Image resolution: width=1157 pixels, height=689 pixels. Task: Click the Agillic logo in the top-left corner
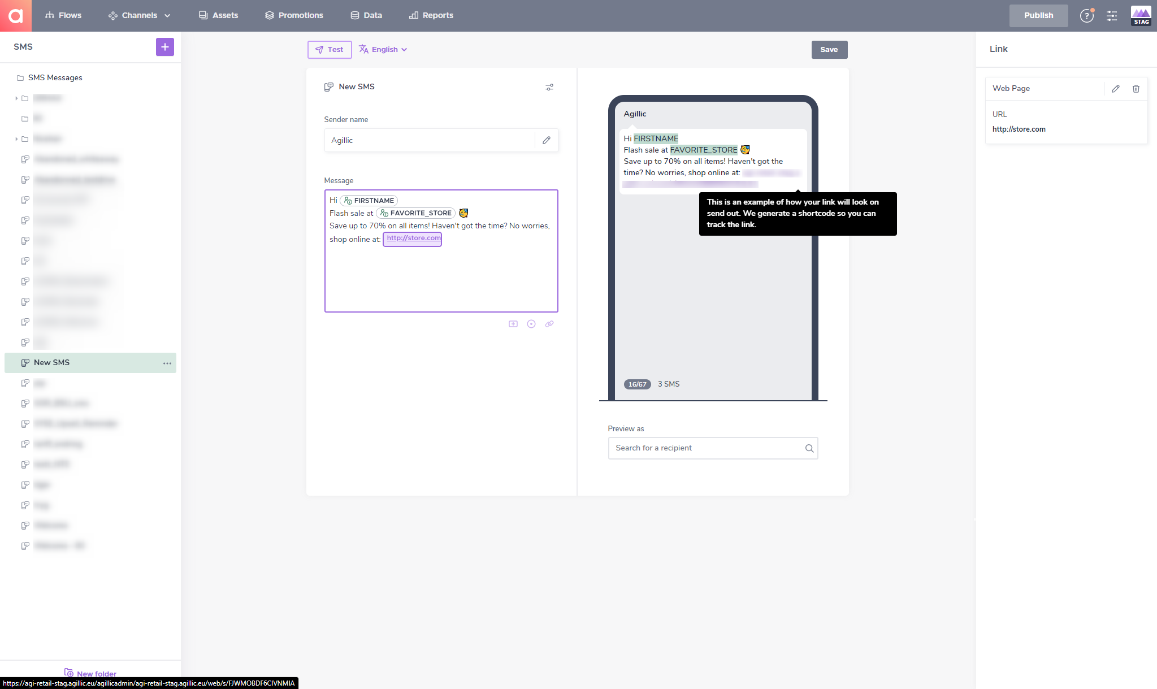pos(15,15)
